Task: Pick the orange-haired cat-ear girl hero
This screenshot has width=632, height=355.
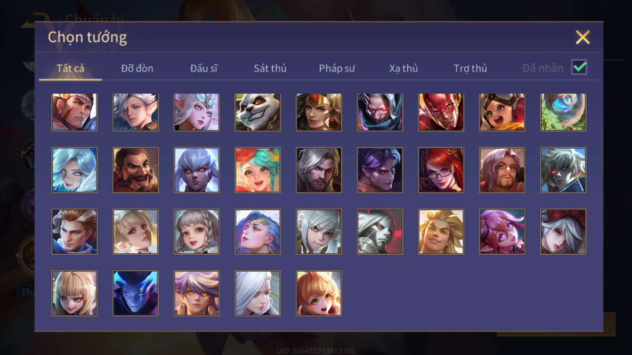Action: pyautogui.click(x=319, y=294)
